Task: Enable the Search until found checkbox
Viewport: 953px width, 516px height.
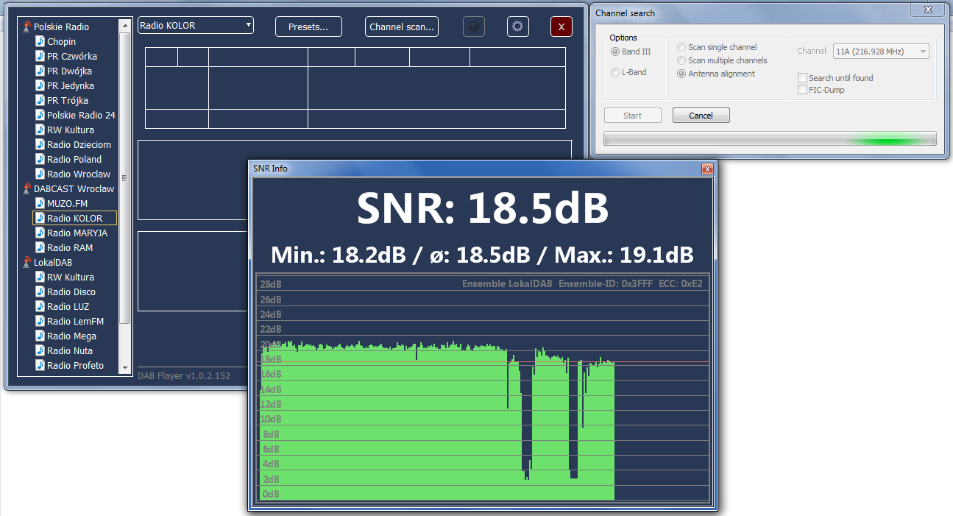Action: click(x=803, y=78)
